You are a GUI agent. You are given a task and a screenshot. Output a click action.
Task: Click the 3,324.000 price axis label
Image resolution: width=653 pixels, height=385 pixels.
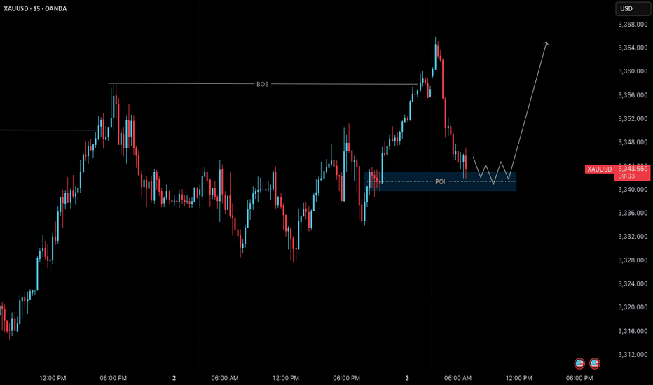(x=633, y=283)
